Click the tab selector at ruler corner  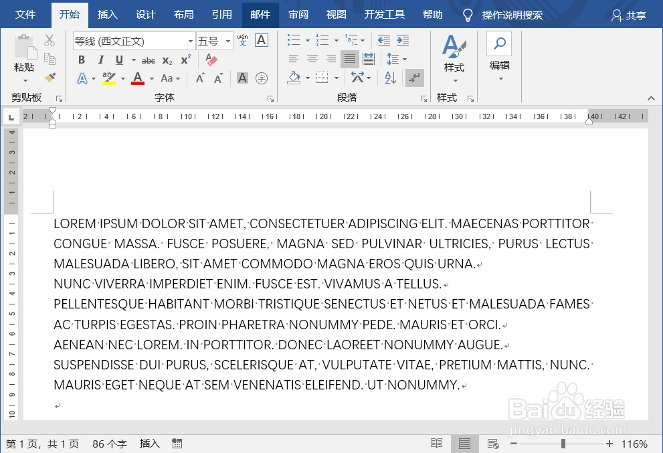pyautogui.click(x=11, y=116)
